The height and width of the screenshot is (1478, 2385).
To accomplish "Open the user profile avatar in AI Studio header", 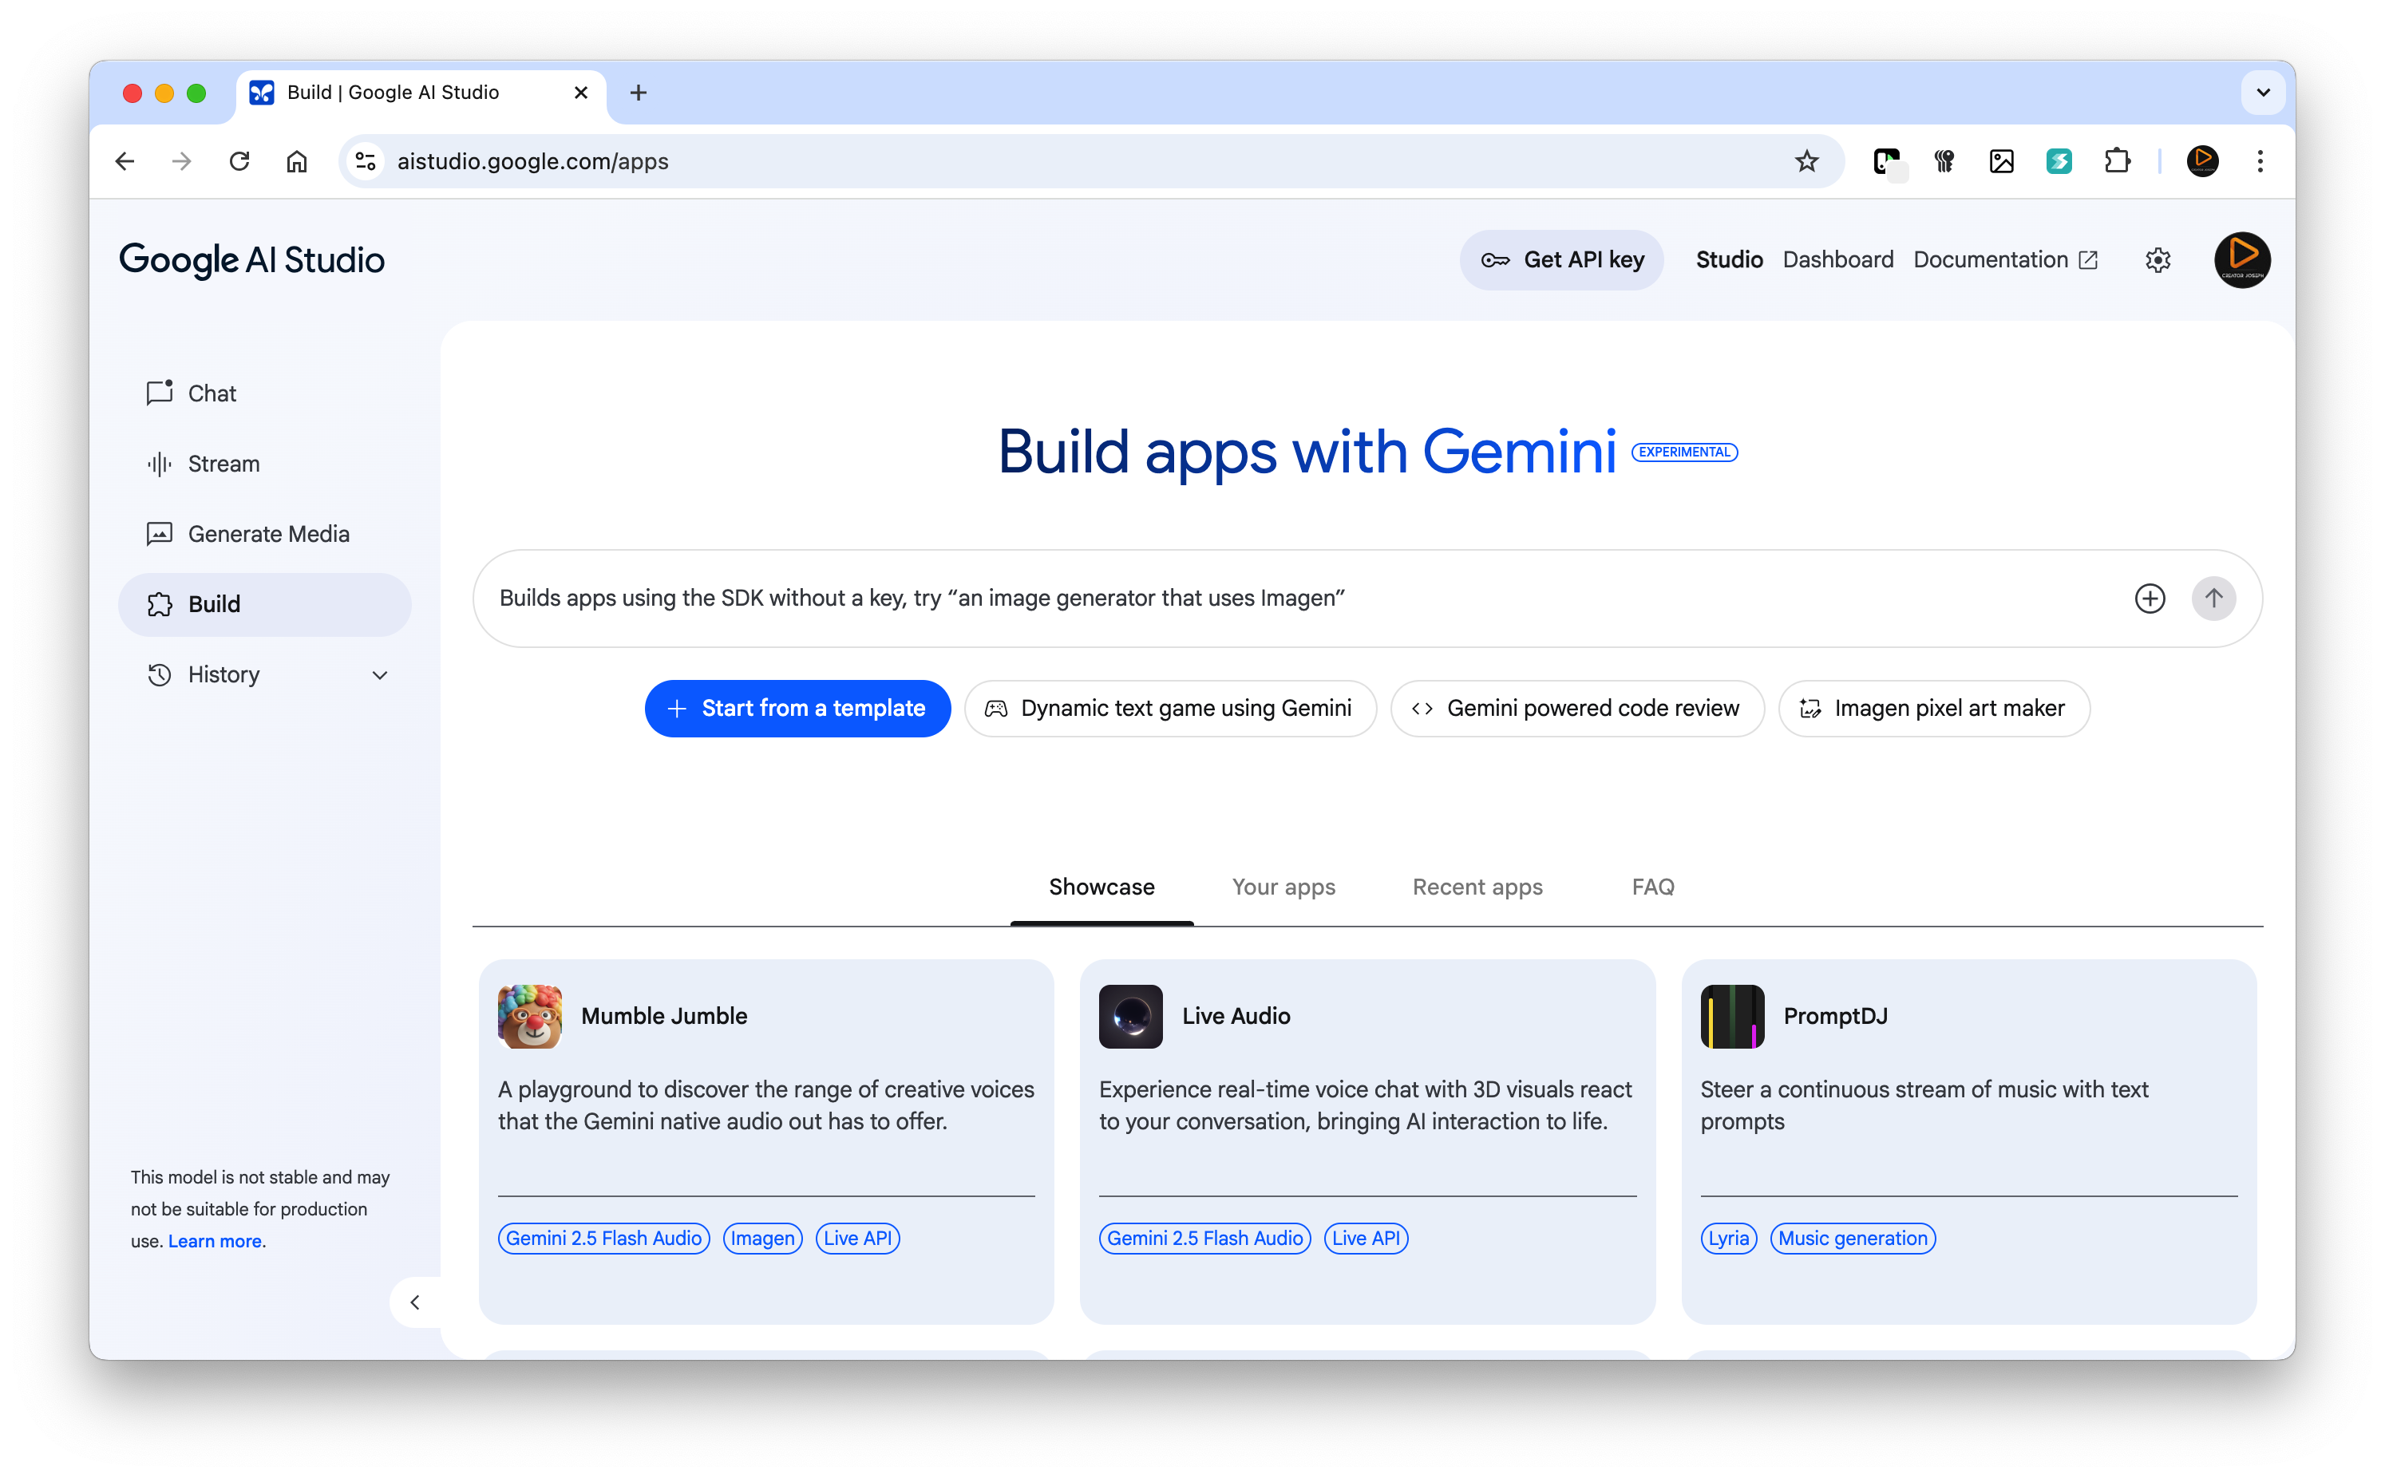I will click(2241, 260).
